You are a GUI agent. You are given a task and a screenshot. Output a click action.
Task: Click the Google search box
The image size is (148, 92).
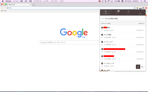tap(70, 42)
